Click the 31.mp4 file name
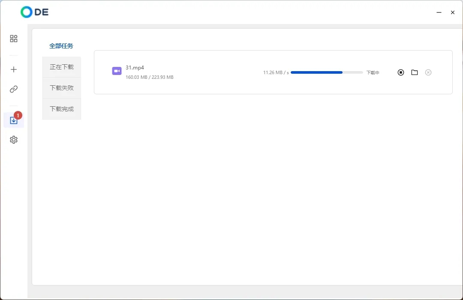463x300 pixels. pos(135,68)
